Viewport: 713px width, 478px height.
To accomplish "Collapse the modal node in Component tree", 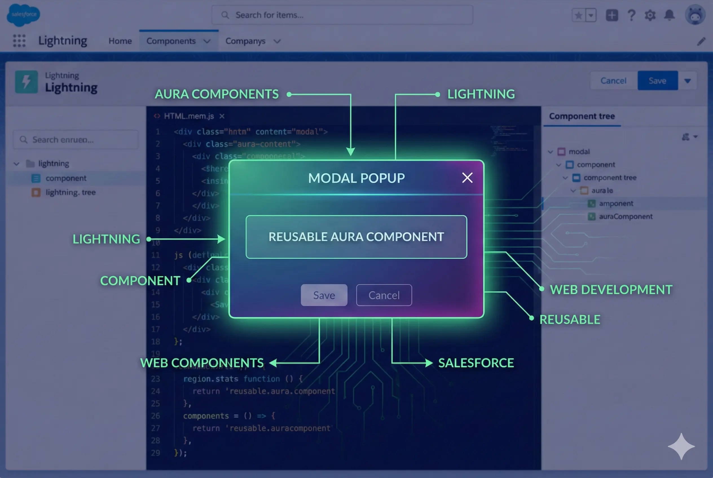I will click(x=550, y=152).
